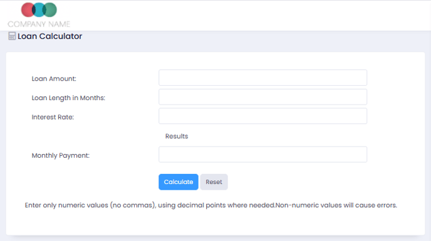
Task: Click the gray Reset button
Action: [x=214, y=182]
